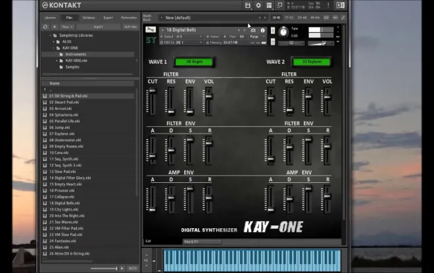Select the 17-32 rack page
Screen dimensions: 434x273
289,18
